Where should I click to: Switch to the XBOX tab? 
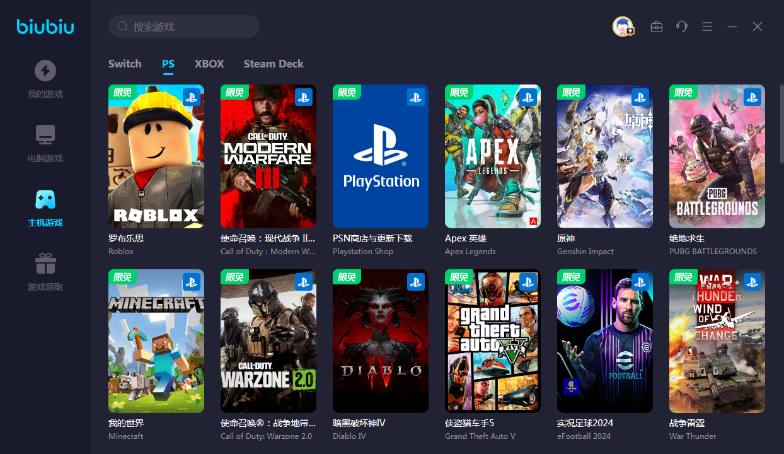pos(209,64)
